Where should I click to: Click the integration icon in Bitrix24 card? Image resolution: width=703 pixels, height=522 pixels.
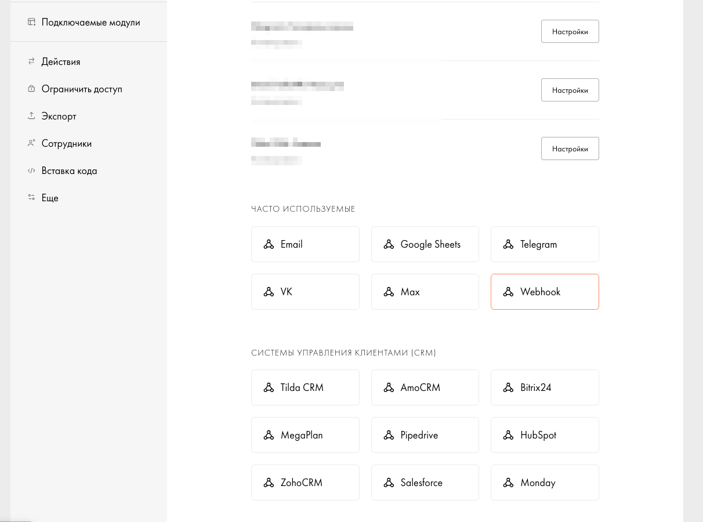[508, 387]
